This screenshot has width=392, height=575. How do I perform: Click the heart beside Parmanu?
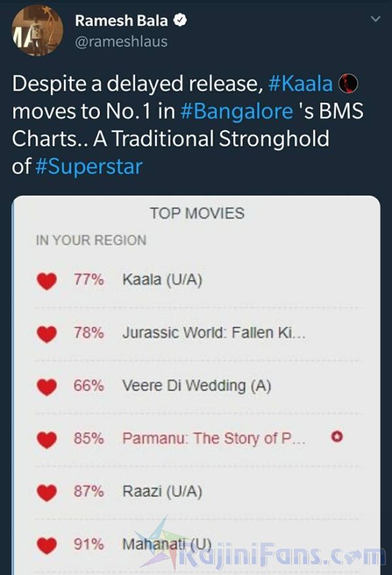[46, 440]
